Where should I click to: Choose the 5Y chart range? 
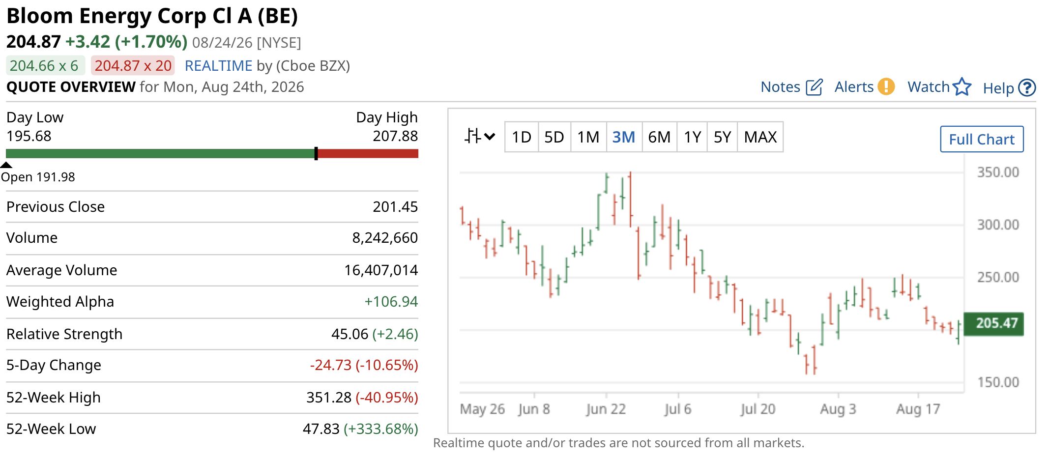tap(722, 137)
